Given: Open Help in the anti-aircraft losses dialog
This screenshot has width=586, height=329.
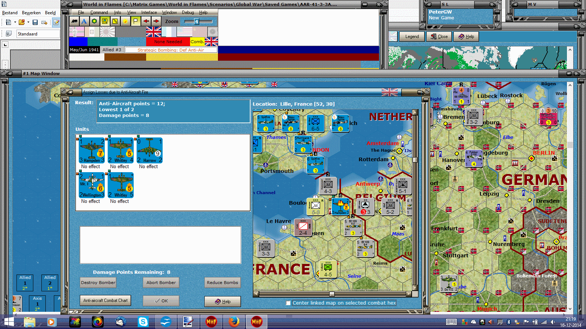Looking at the screenshot, I should [x=222, y=302].
